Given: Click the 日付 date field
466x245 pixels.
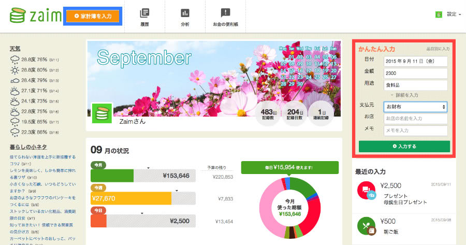Looking at the screenshot, I should 415,61.
